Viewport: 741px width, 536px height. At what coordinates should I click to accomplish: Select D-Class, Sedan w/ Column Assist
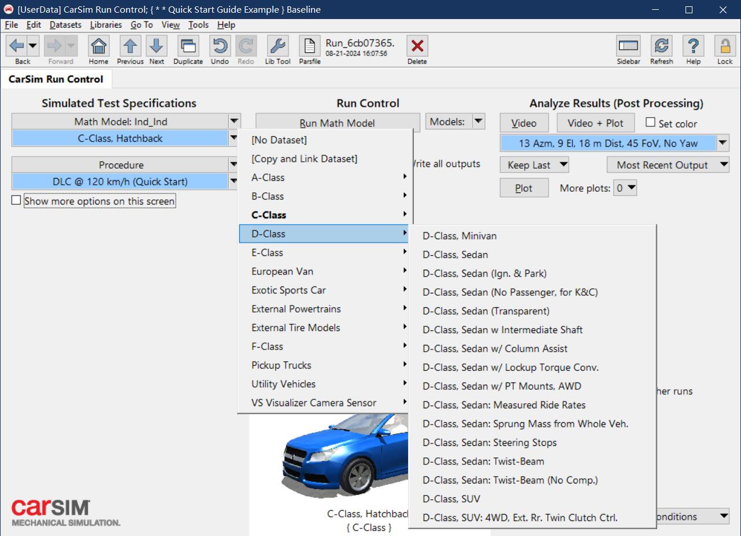[x=532, y=348]
